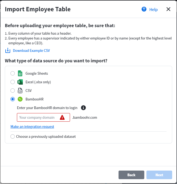The width and height of the screenshot is (177, 184).
Task: Select the BambooHR radio button
Action: pos(13,99)
